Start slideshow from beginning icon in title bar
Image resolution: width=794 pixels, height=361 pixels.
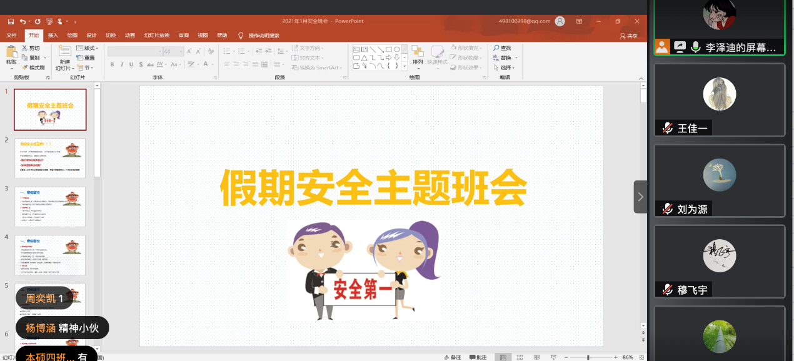[x=49, y=21]
